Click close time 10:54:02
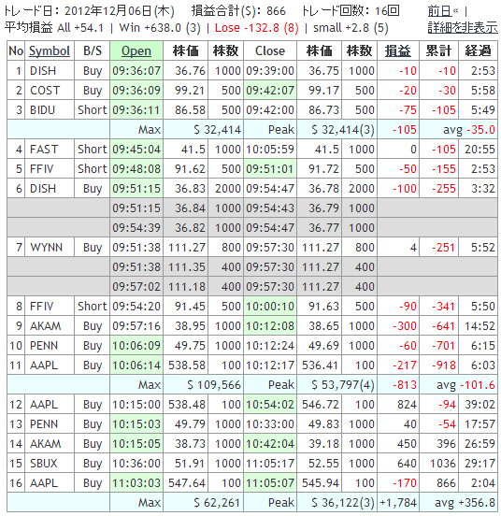Viewport: 501px width, 516px height. [270, 405]
